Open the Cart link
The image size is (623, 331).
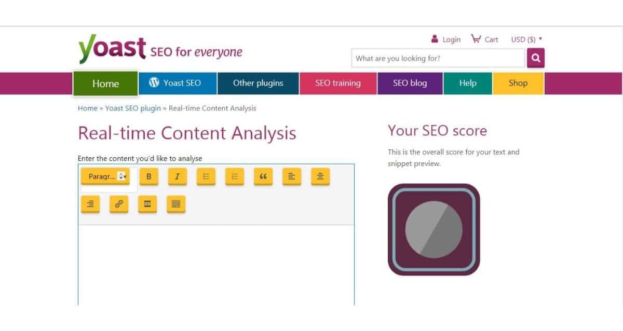pyautogui.click(x=491, y=39)
